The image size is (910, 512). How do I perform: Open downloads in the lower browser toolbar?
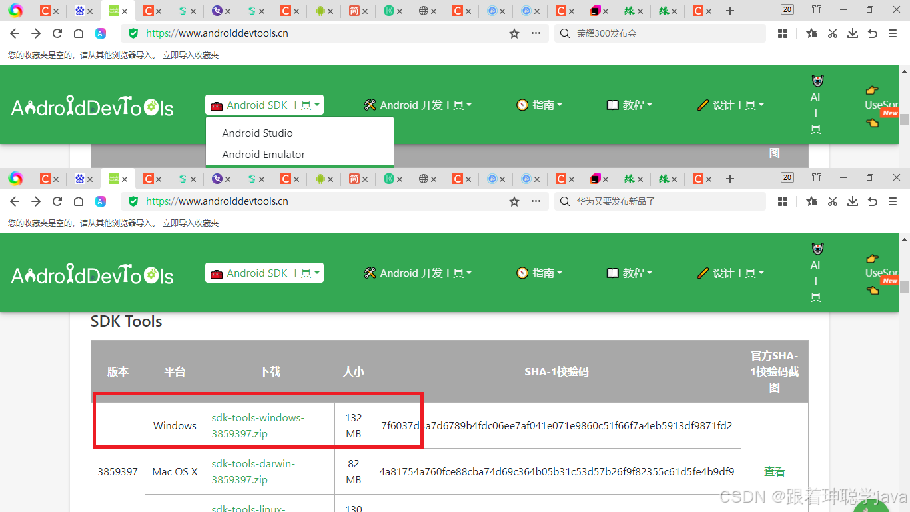pos(852,201)
